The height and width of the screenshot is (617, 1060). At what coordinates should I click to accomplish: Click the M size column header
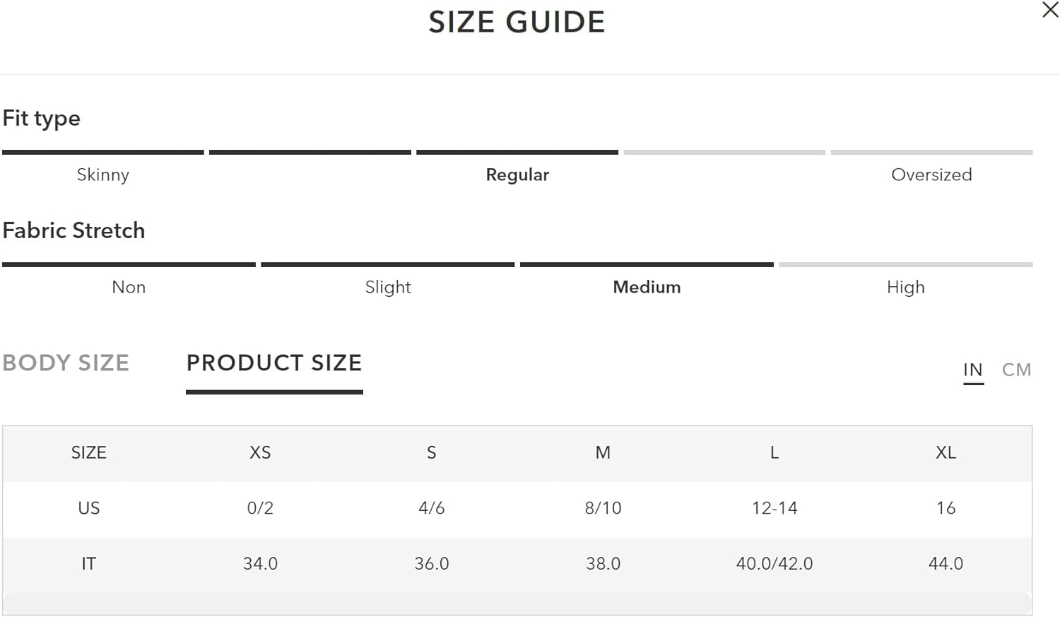pyautogui.click(x=603, y=452)
